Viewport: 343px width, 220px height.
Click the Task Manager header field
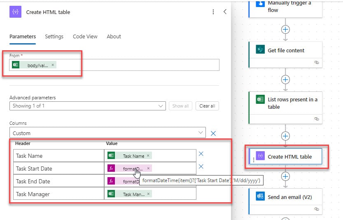click(58, 194)
